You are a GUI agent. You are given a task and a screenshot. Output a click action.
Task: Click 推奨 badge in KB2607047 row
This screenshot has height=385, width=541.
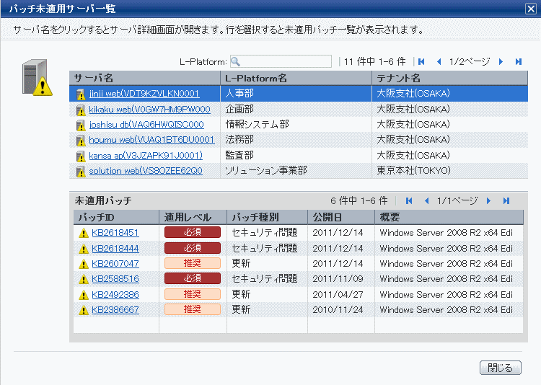tap(193, 263)
